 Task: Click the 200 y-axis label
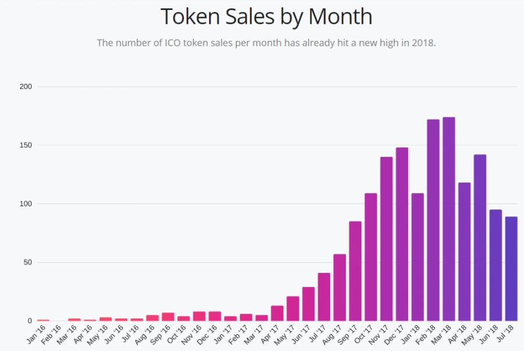[26, 87]
